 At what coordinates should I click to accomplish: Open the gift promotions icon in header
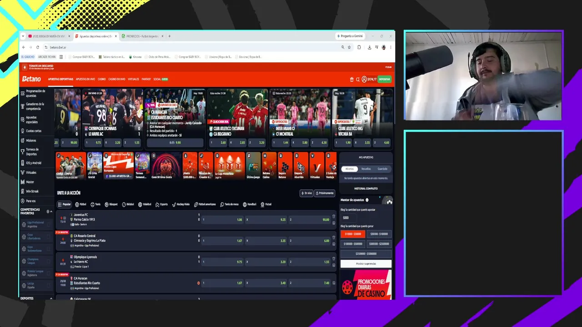(351, 79)
